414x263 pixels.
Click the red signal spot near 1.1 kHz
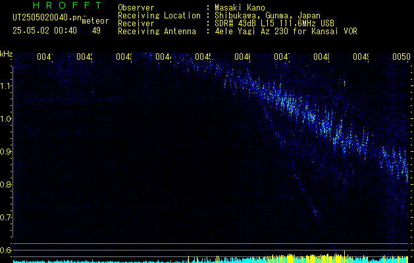coord(344,84)
